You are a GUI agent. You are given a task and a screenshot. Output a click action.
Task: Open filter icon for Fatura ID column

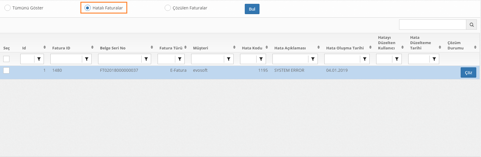click(x=87, y=59)
